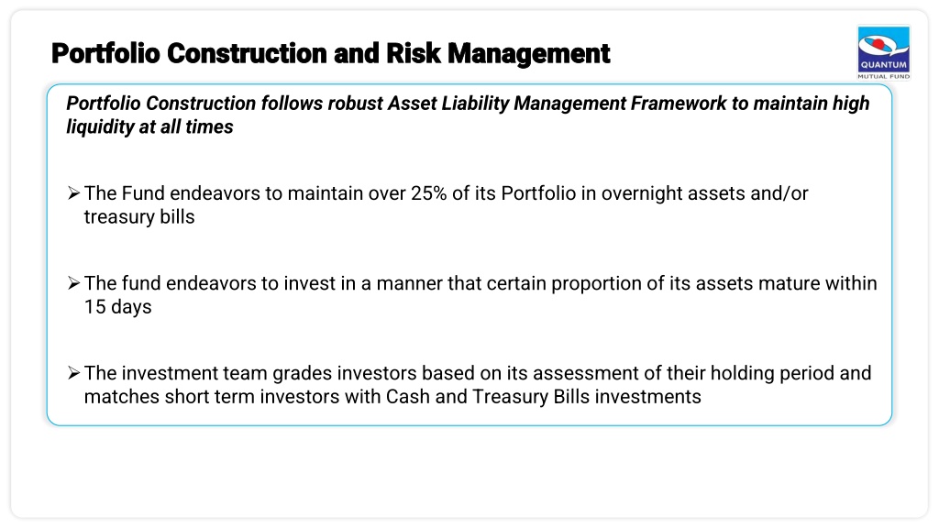The width and height of the screenshot is (939, 528).
Task: Click the empty area below the content box
Action: pos(469,472)
